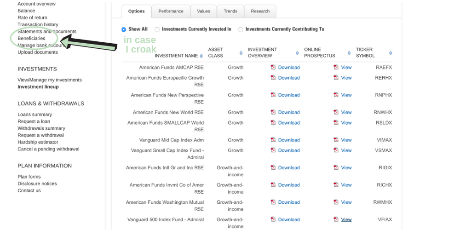Open Disclosure notices
Image resolution: width=460 pixels, height=230 pixels.
pyautogui.click(x=37, y=184)
